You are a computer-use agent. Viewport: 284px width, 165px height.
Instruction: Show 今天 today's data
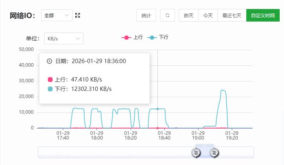tap(208, 15)
